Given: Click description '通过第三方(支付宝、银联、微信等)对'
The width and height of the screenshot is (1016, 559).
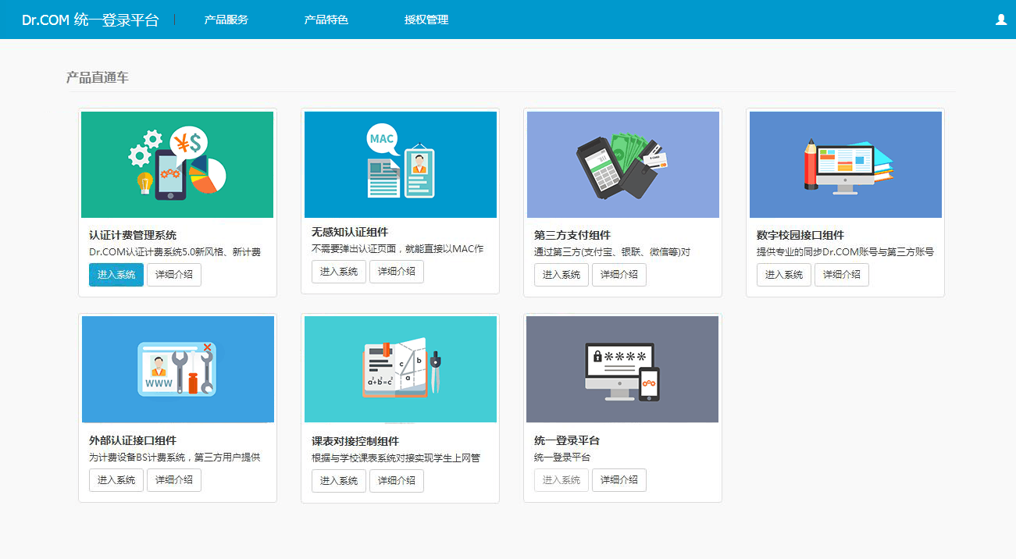Looking at the screenshot, I should pos(612,252).
